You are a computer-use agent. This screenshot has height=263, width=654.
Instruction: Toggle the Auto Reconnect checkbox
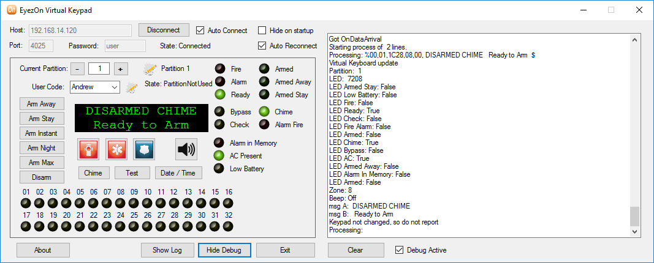[x=262, y=46]
